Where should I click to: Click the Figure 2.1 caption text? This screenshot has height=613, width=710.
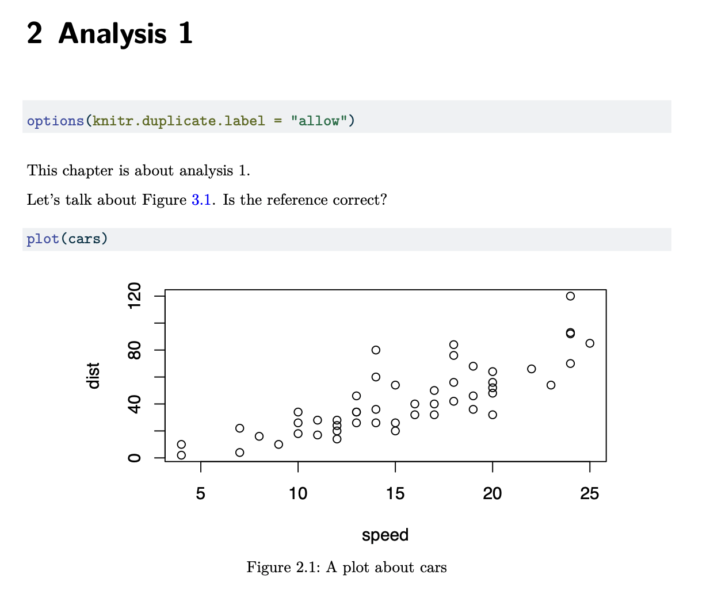click(x=346, y=568)
